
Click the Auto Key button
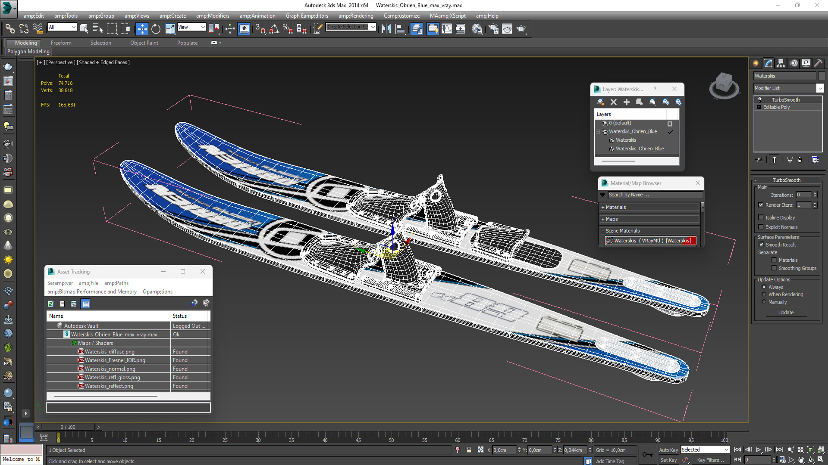click(x=668, y=450)
